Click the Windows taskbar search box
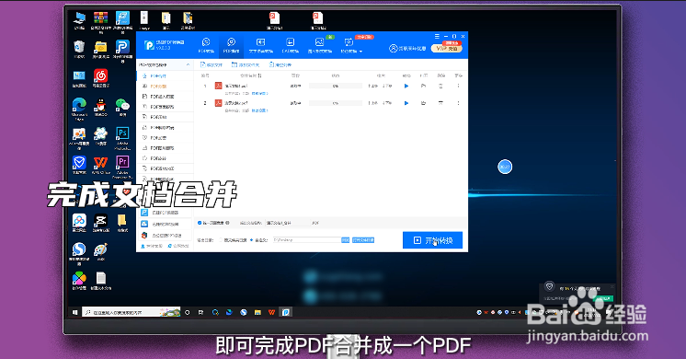Screen dimensions: 686x359 (131, 312)
